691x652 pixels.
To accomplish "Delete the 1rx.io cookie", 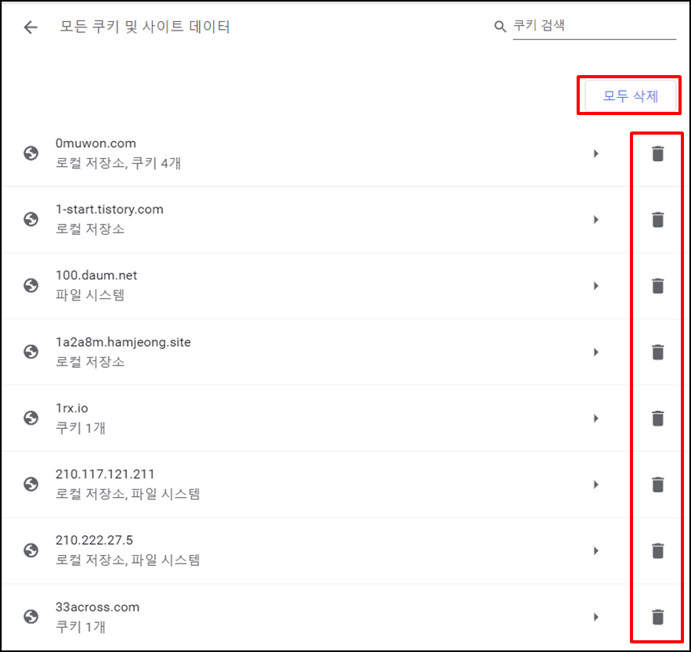I will click(x=657, y=418).
